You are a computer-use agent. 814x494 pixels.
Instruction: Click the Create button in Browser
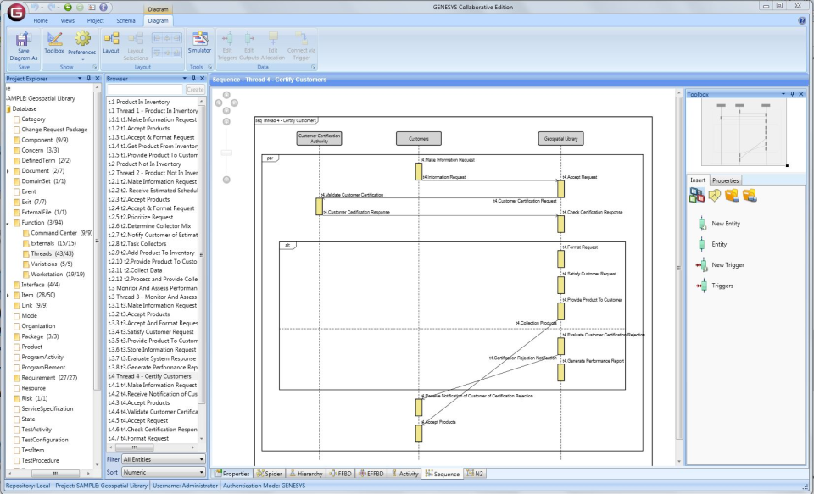pos(195,90)
